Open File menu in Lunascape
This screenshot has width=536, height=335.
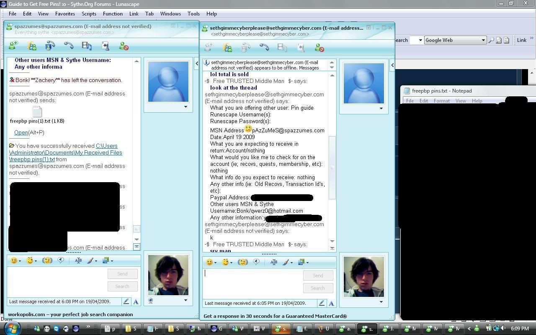click(x=13, y=13)
